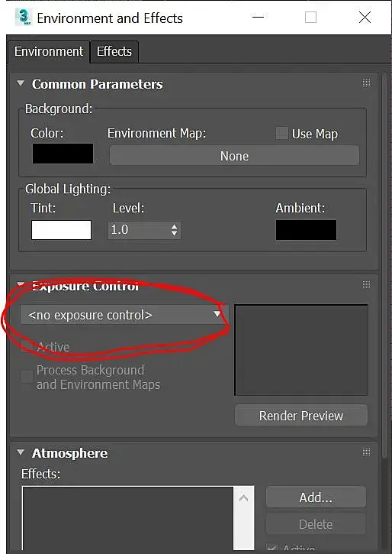
Task: Click the 3ds Max application icon in title bar
Action: (x=24, y=18)
